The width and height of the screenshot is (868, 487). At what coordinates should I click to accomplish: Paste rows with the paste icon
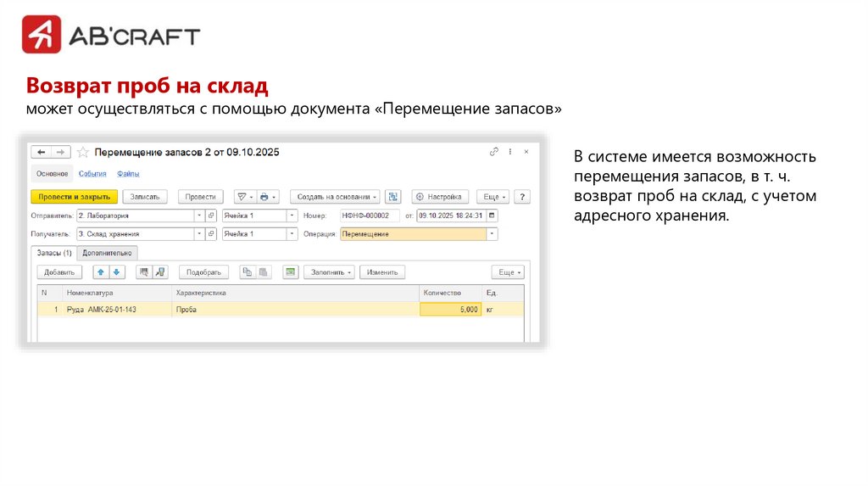click(x=264, y=272)
